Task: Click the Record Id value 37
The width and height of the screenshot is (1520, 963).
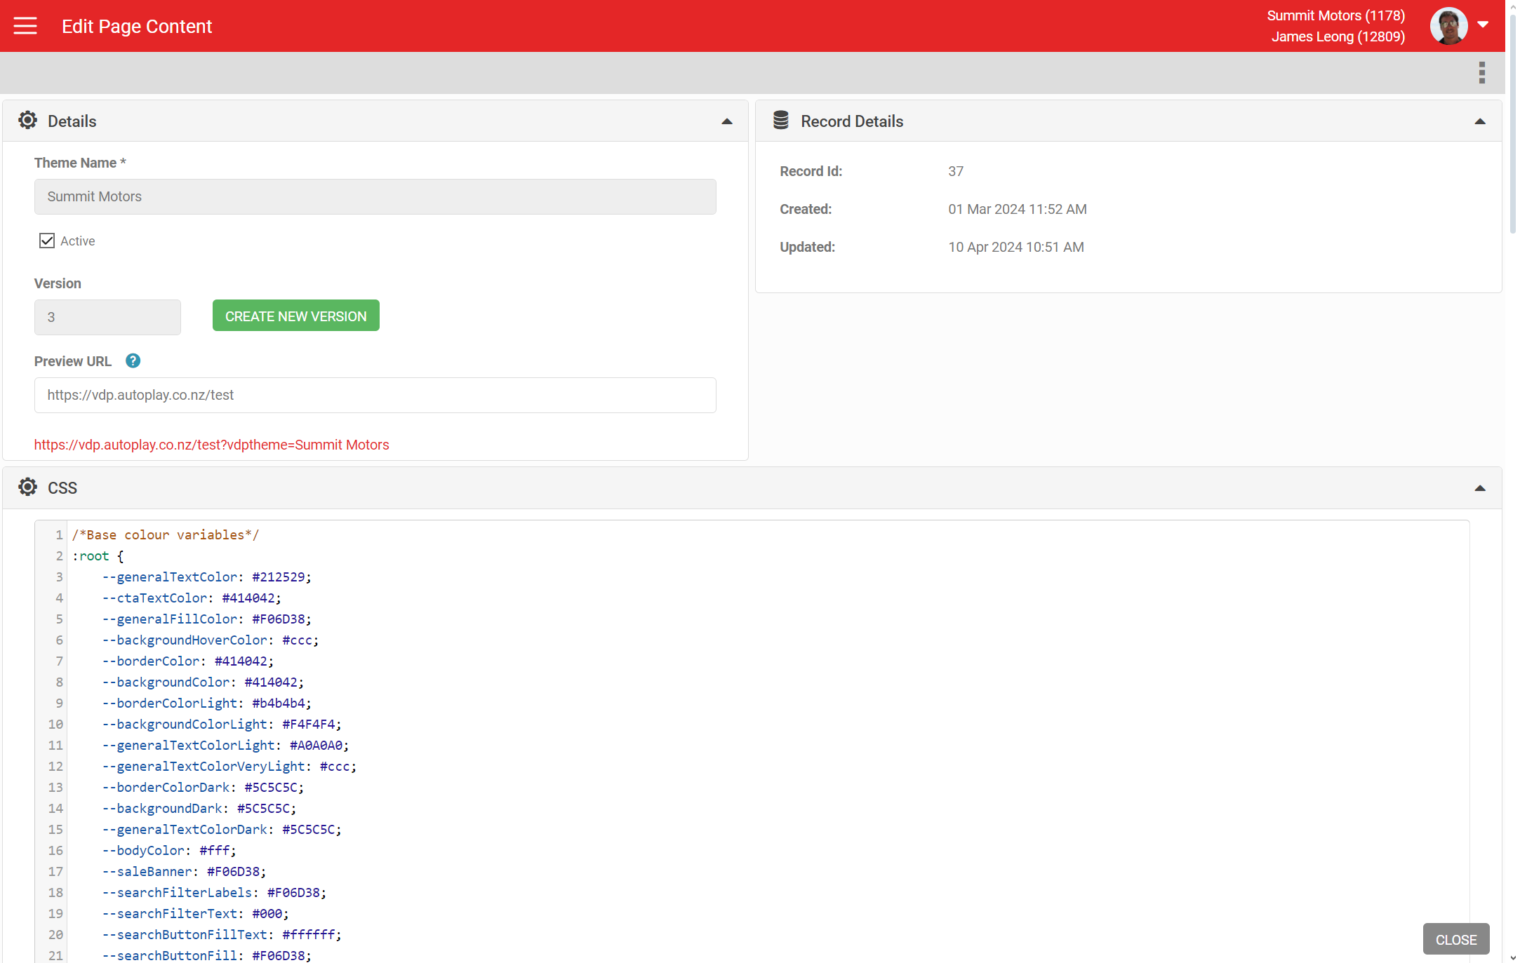Action: [956, 171]
